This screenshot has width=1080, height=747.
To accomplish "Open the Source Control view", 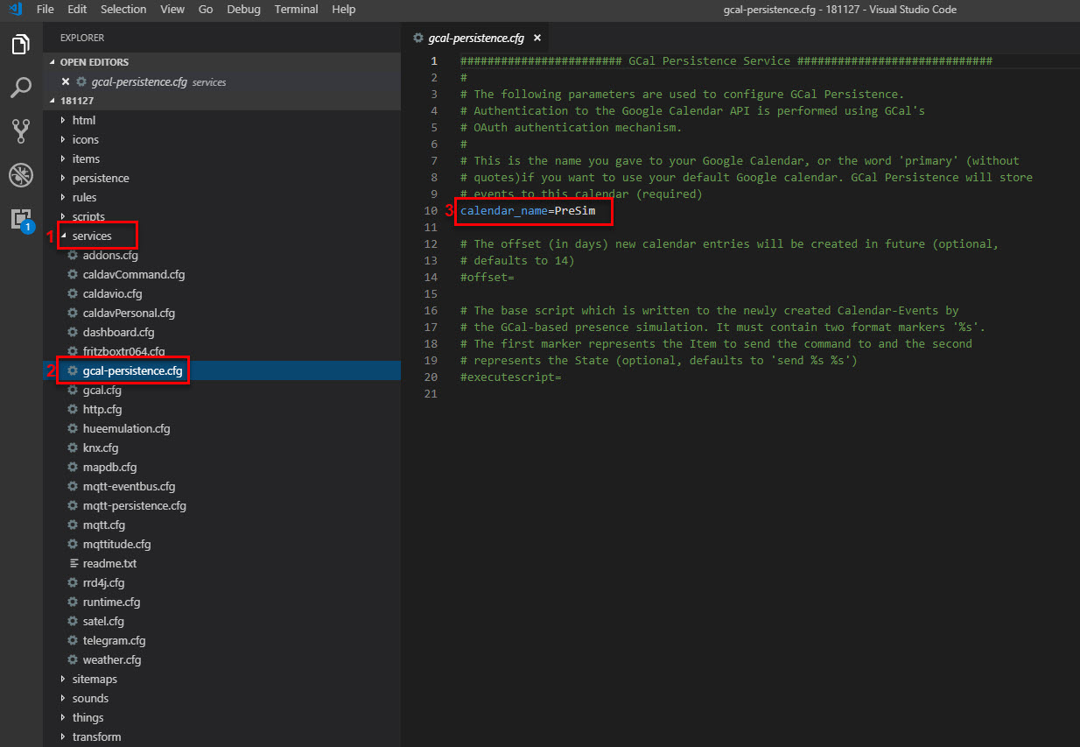I will coord(21,130).
